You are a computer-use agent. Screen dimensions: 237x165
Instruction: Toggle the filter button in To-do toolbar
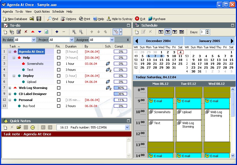pyautogui.click(x=116, y=32)
